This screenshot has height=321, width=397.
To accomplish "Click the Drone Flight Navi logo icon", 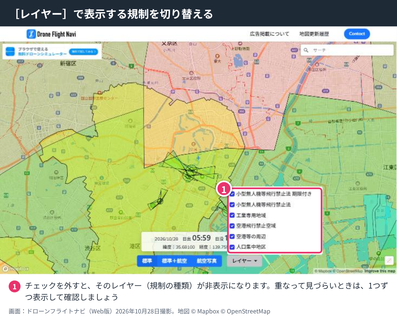I will tap(31, 34).
